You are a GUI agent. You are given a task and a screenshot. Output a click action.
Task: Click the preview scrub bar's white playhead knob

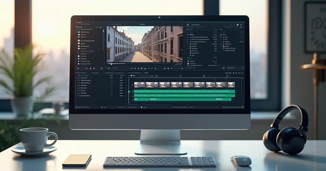(x=111, y=64)
